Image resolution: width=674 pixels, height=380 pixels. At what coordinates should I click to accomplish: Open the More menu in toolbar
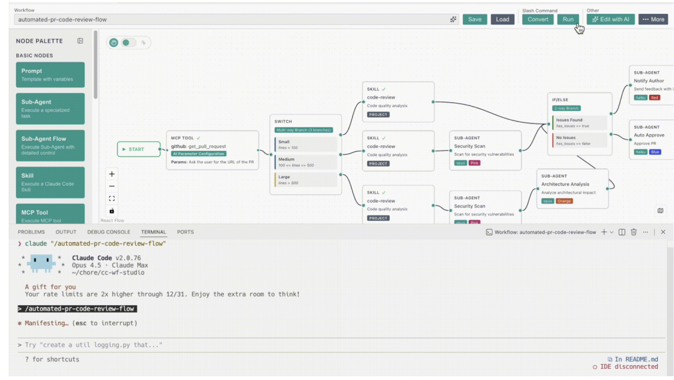(x=653, y=19)
